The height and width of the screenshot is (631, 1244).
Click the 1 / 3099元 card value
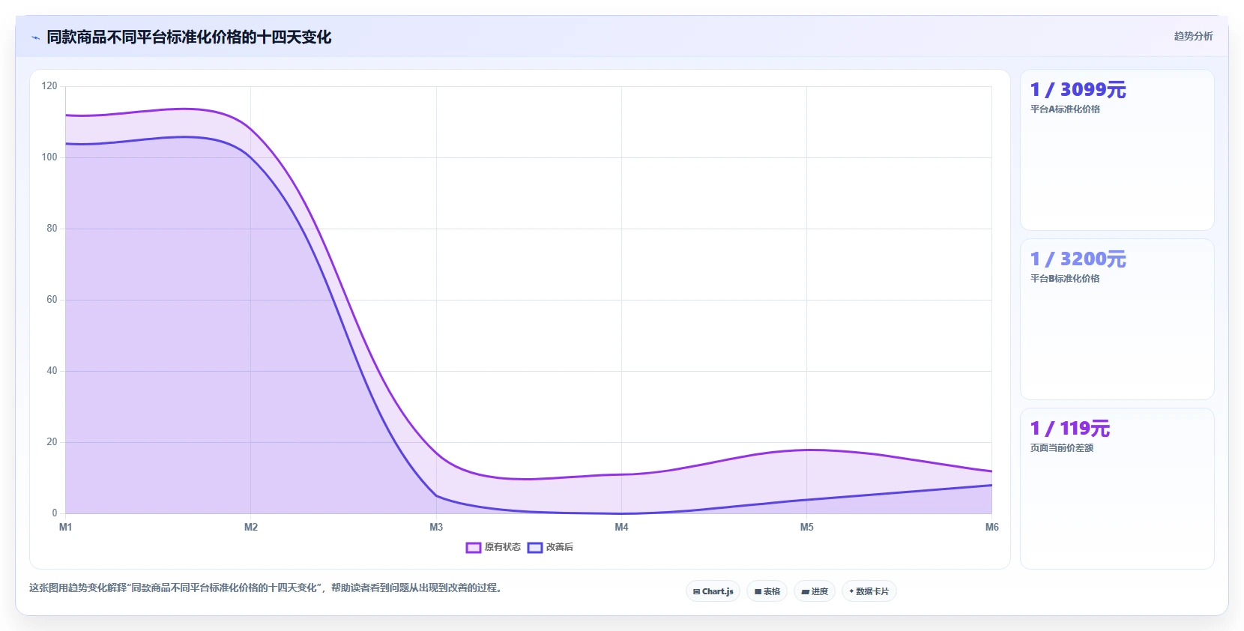coord(1078,90)
